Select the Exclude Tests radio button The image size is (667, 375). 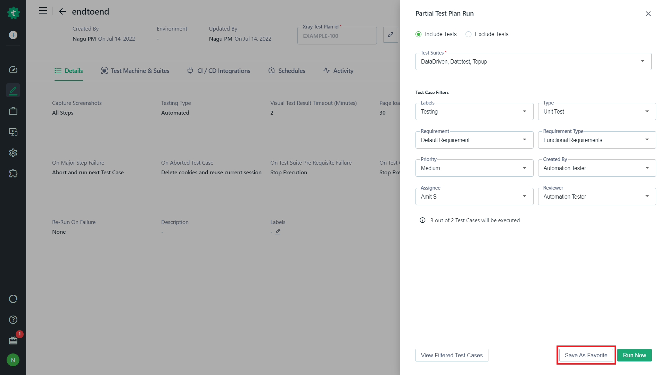coord(468,34)
